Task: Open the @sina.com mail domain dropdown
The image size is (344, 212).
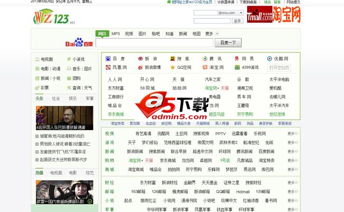Action: [241, 13]
